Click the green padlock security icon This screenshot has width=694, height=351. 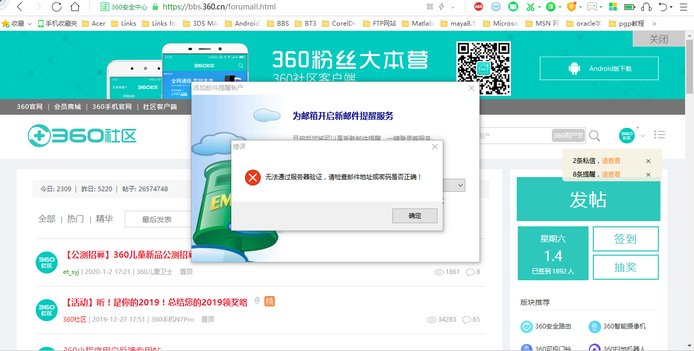click(155, 7)
